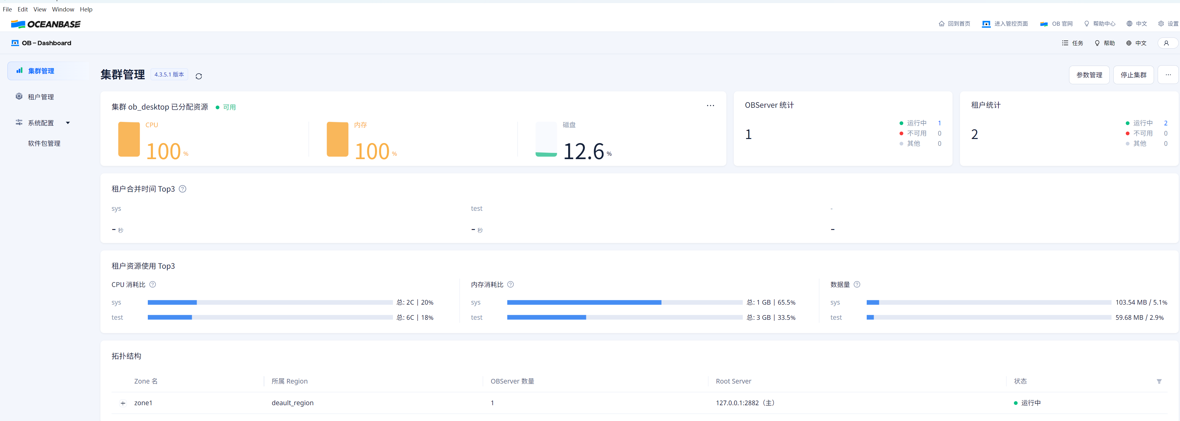This screenshot has height=421, width=1180.
Task: Click the 停止集群 button
Action: 1133,75
